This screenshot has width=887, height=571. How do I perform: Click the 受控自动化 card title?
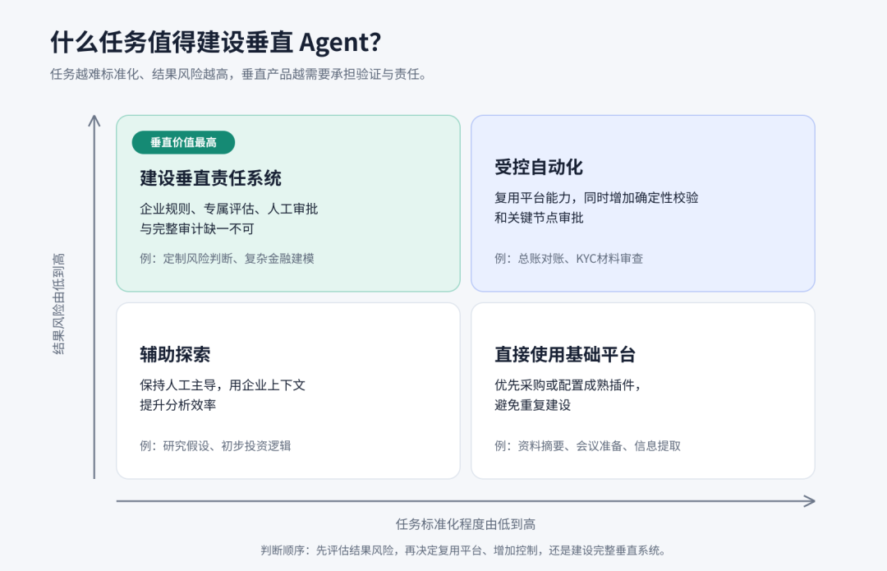pos(539,167)
